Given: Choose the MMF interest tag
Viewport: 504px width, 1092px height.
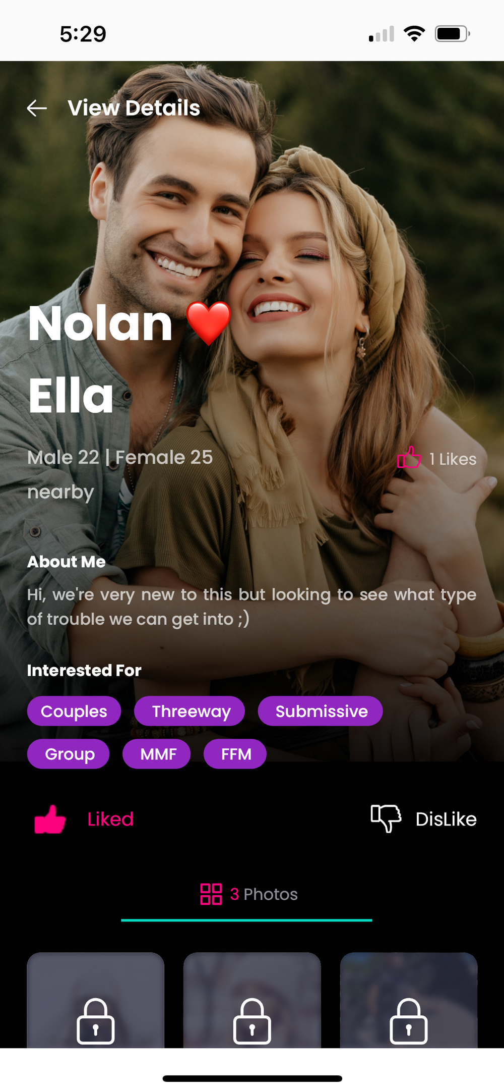Looking at the screenshot, I should click(x=157, y=754).
